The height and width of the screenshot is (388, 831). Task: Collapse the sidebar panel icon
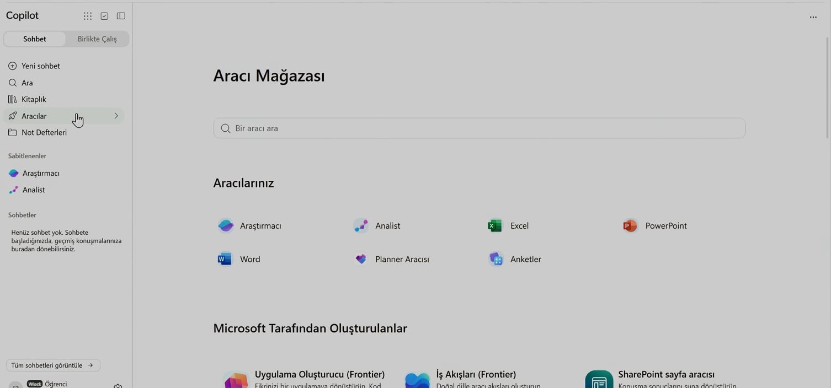click(x=121, y=16)
